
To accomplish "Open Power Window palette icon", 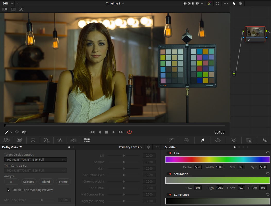I will [218, 140].
